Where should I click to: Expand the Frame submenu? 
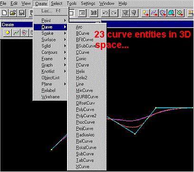[50, 58]
